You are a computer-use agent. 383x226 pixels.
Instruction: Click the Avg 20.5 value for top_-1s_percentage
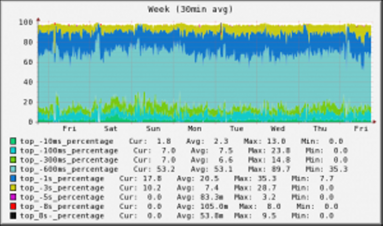[209, 178]
